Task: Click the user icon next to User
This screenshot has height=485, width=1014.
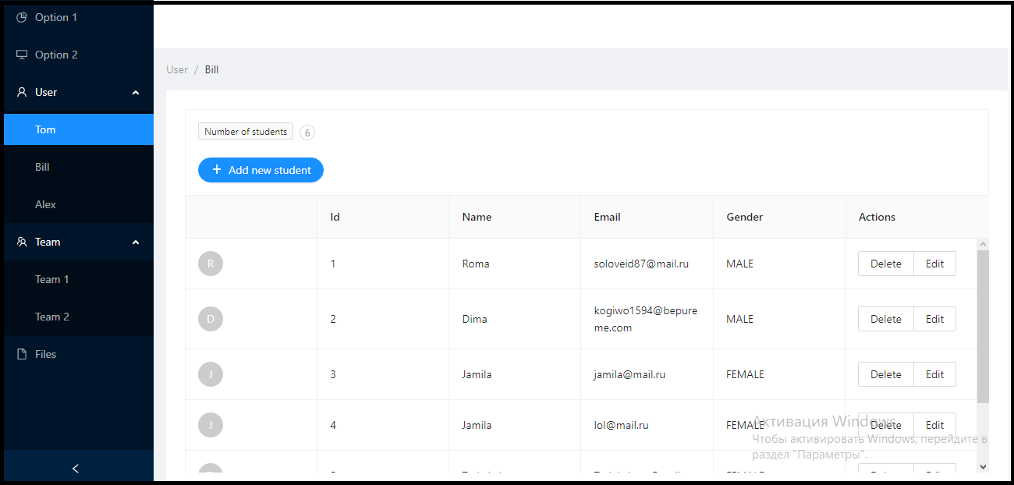Action: (21, 91)
